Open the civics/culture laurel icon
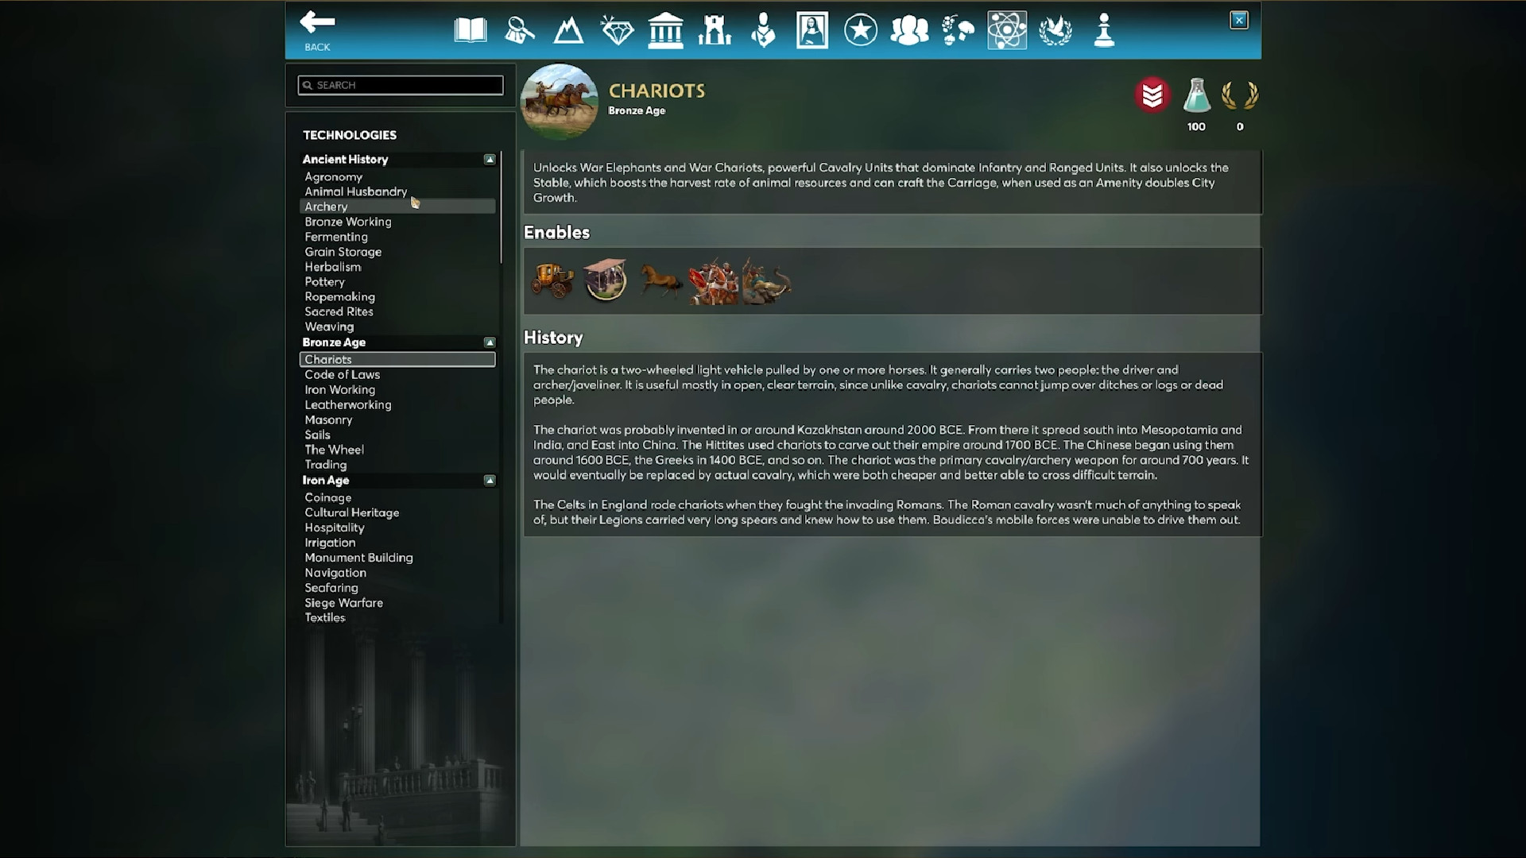The image size is (1526, 858). pos(1055,29)
